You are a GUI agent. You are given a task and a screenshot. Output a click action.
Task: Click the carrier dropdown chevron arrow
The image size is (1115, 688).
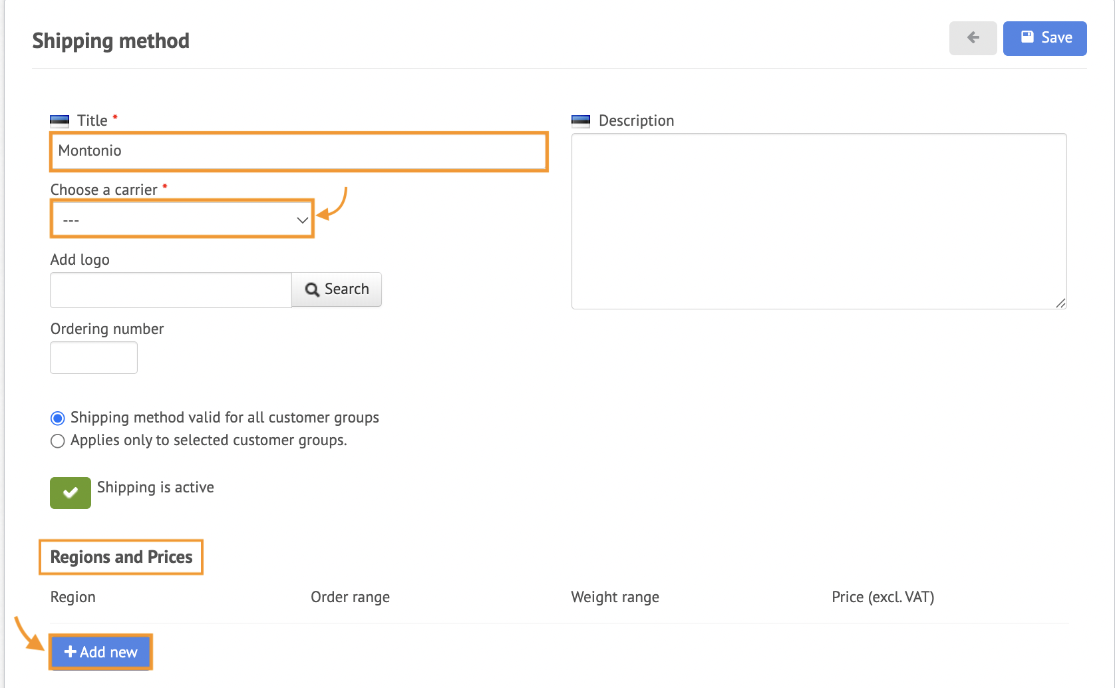coord(302,220)
